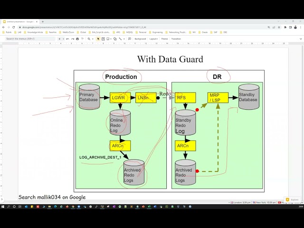
Task: Click the Print icon in toolbar
Action: (77, 39)
